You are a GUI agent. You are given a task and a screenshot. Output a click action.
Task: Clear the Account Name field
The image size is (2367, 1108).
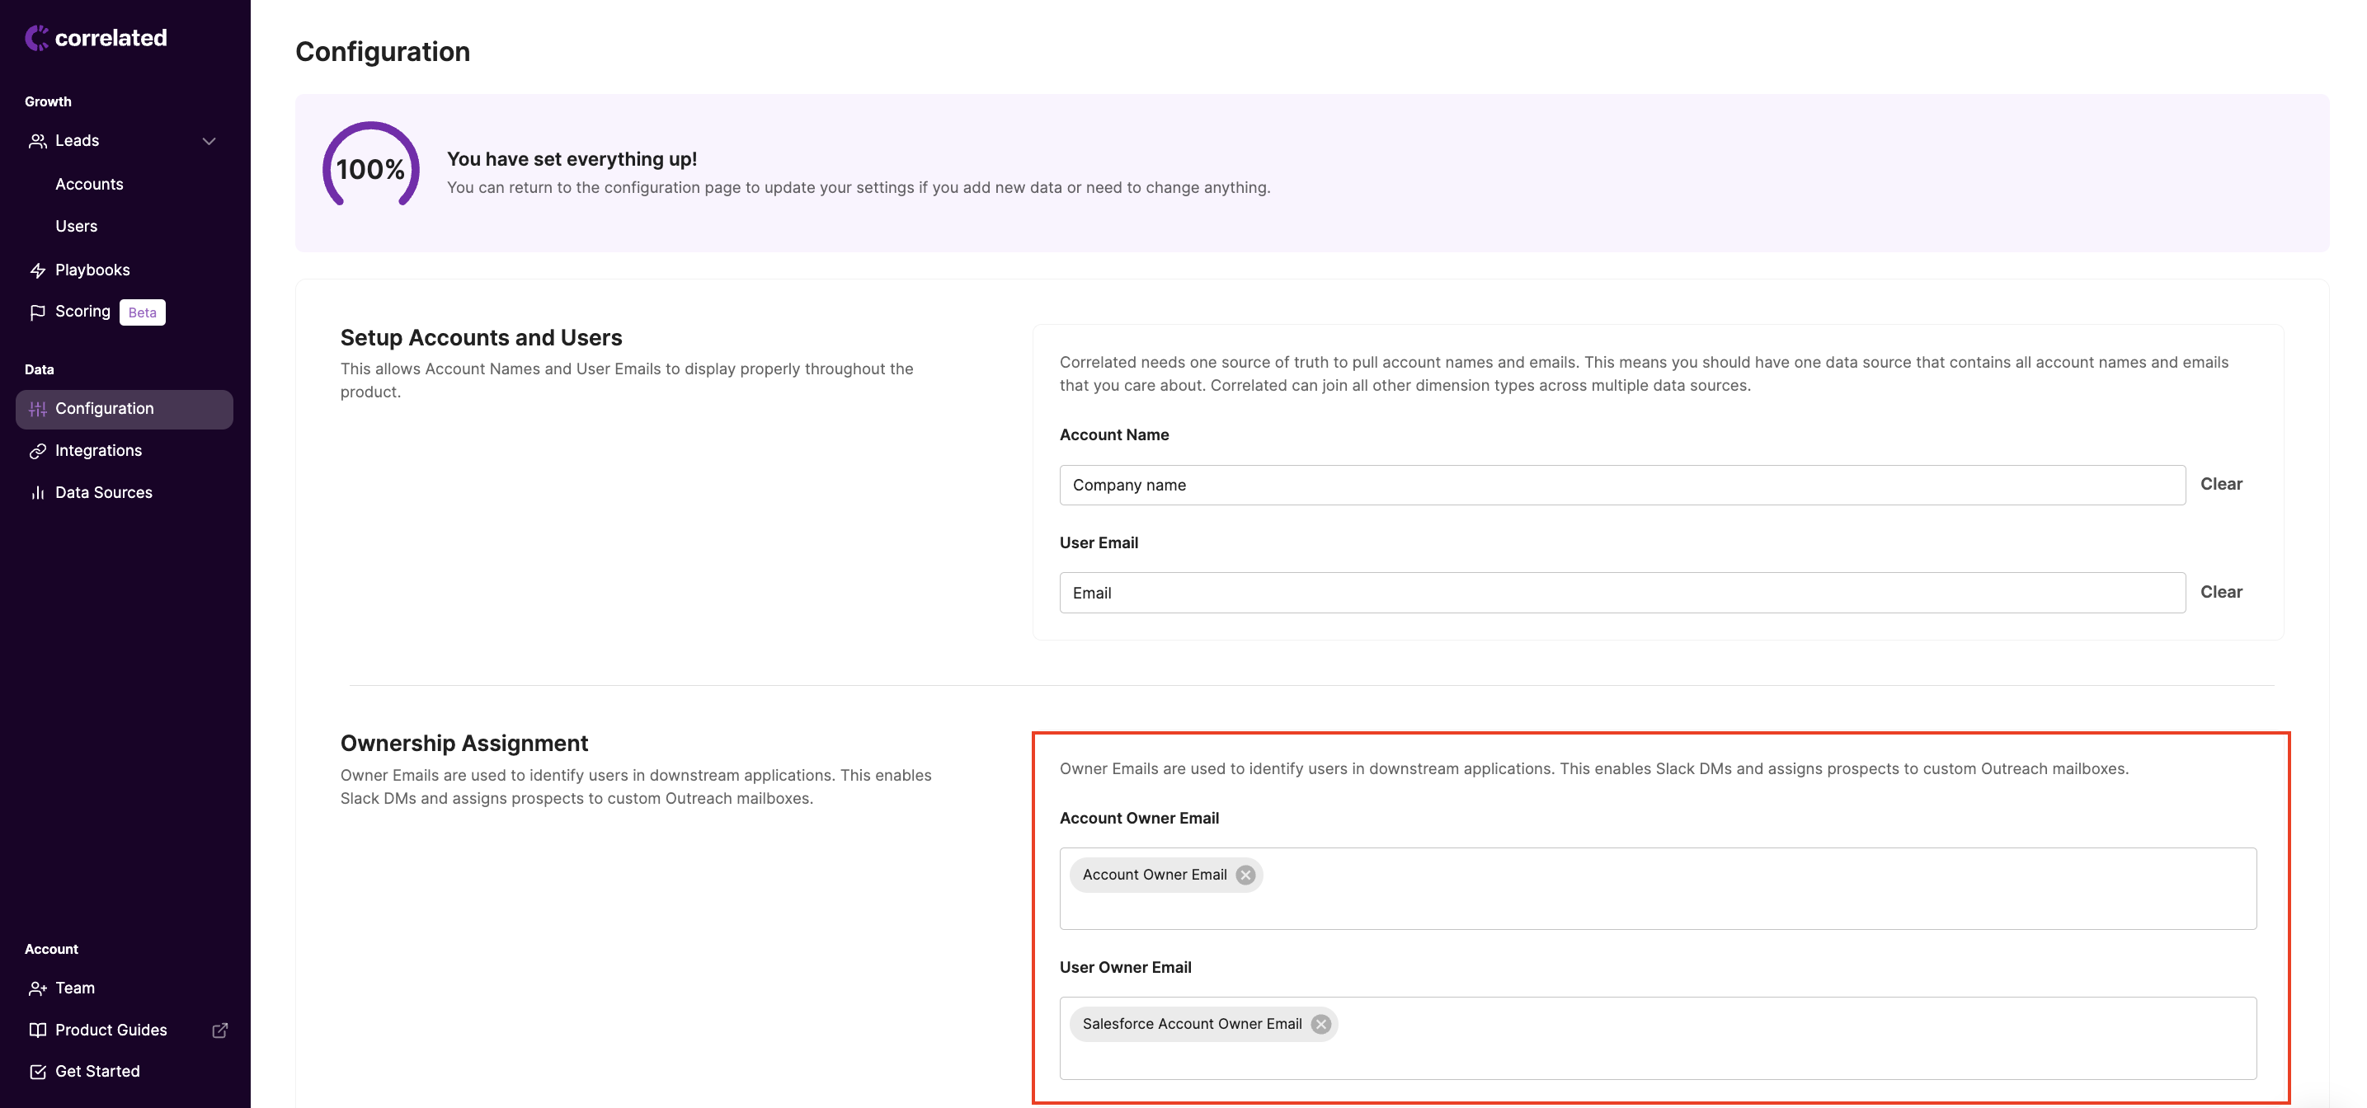(2220, 484)
